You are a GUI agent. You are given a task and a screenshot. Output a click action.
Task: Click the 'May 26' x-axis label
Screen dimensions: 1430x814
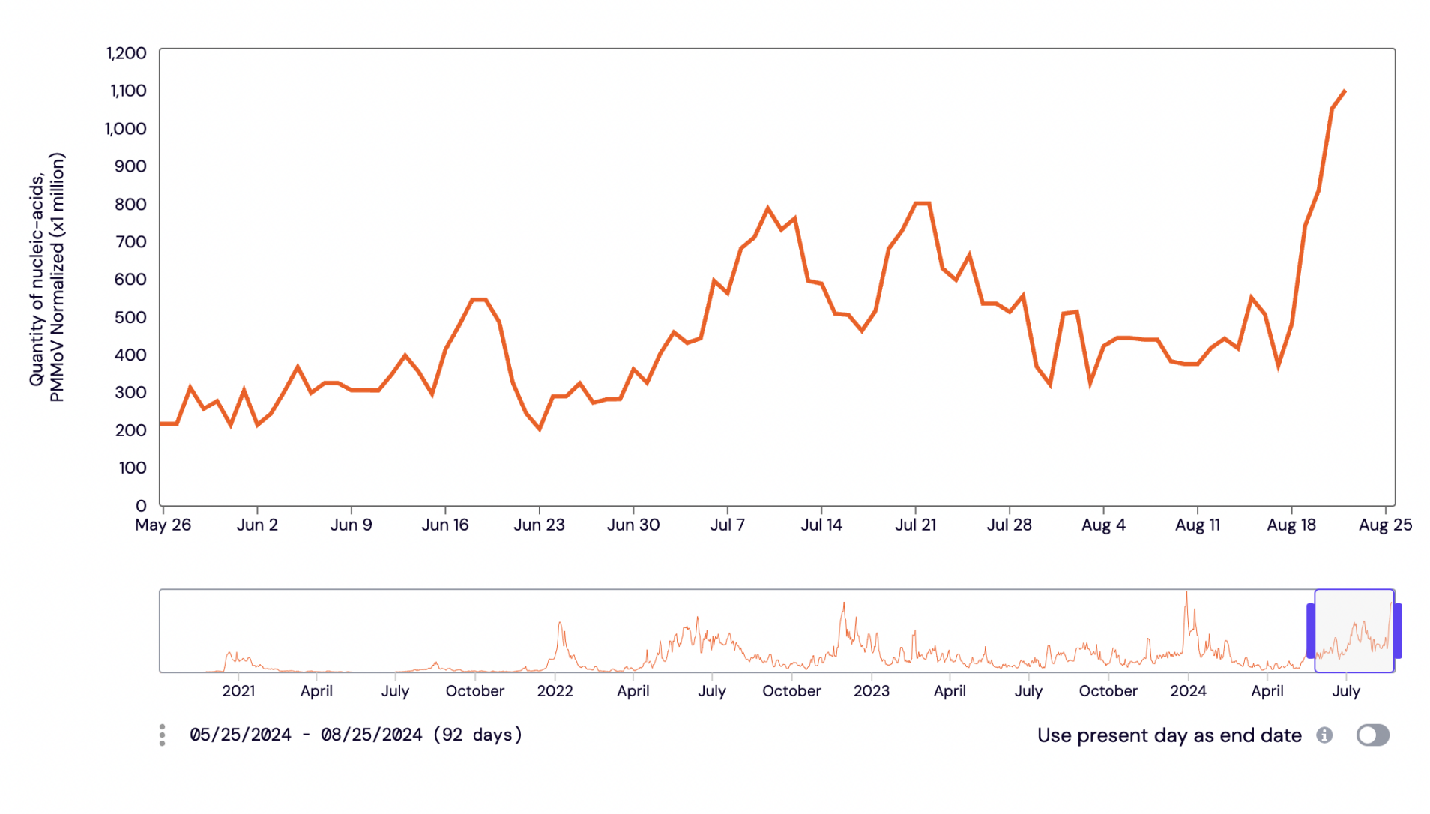pos(163,525)
